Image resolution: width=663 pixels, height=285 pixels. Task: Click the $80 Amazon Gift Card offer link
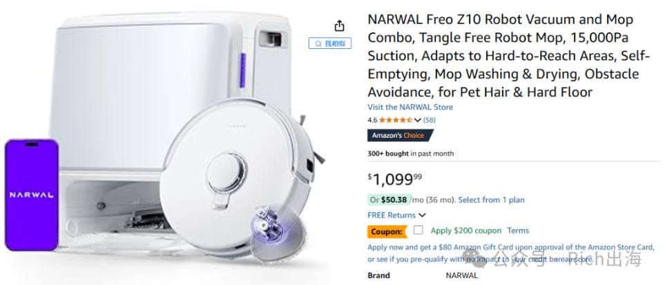coord(511,247)
